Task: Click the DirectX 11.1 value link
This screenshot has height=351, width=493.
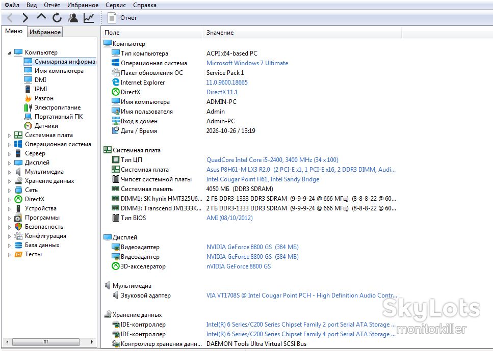Action: tap(222, 92)
